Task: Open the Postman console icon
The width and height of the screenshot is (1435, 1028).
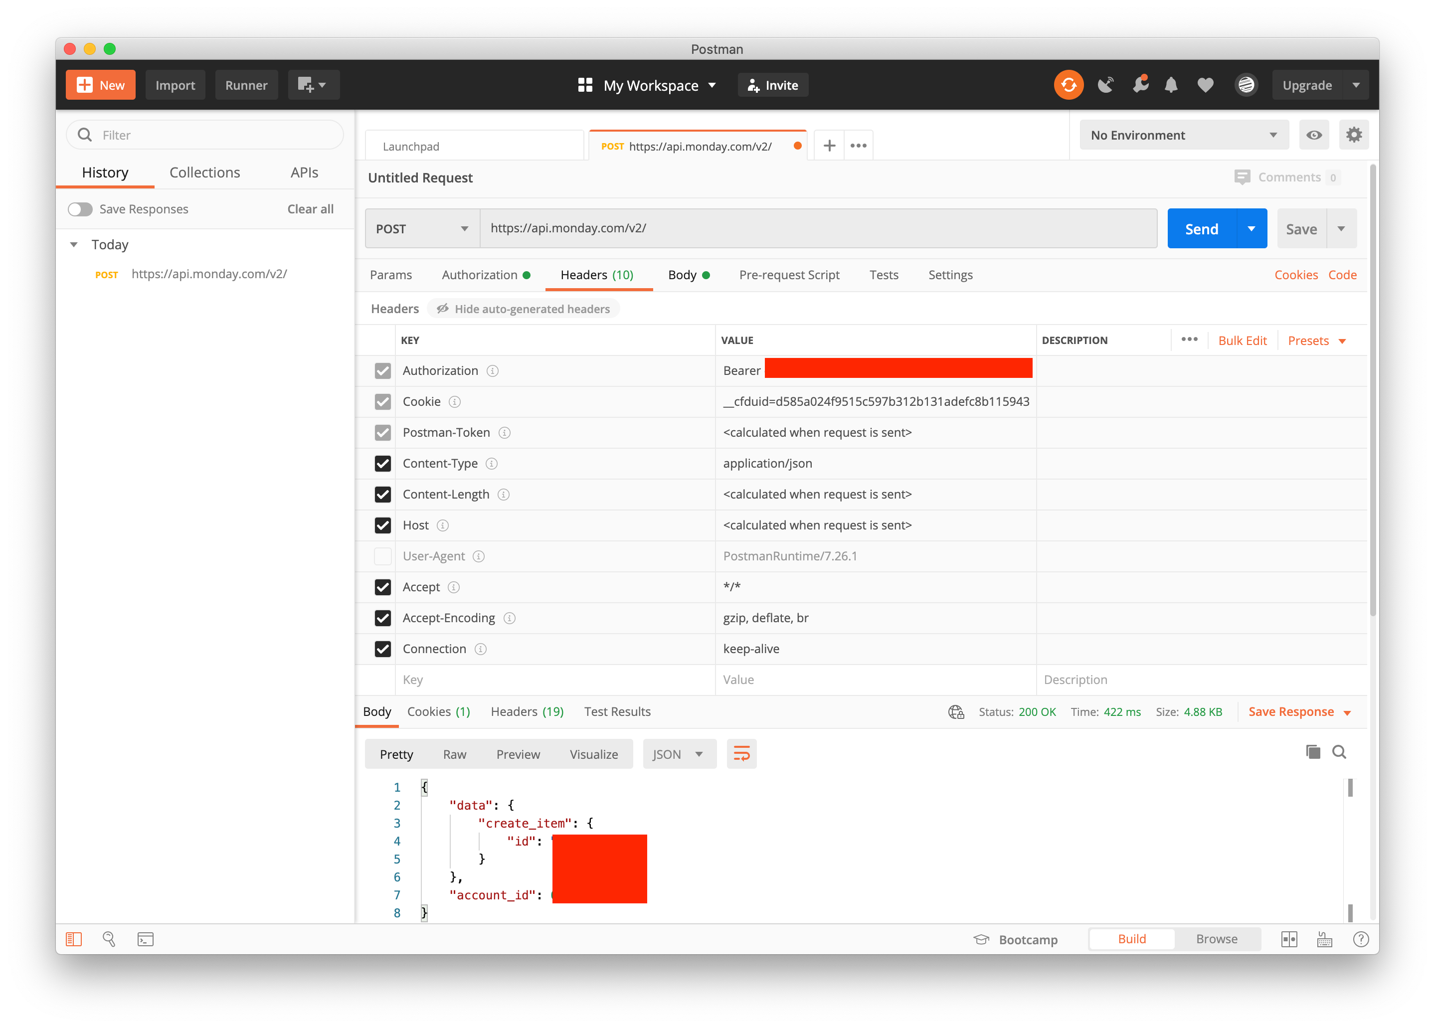Action: tap(146, 940)
